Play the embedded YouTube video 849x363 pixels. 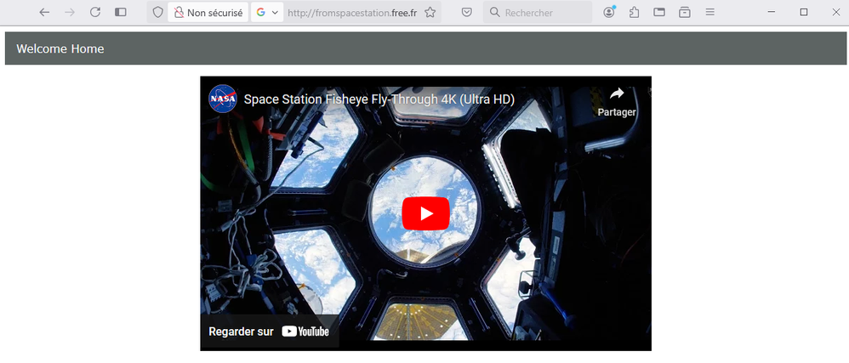[x=425, y=213]
